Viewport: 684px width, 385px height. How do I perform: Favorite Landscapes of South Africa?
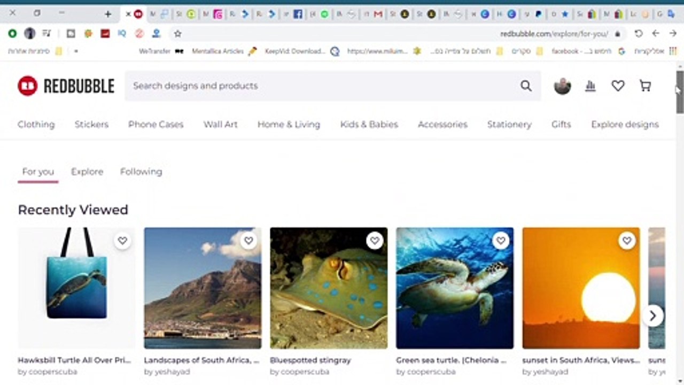click(x=248, y=241)
